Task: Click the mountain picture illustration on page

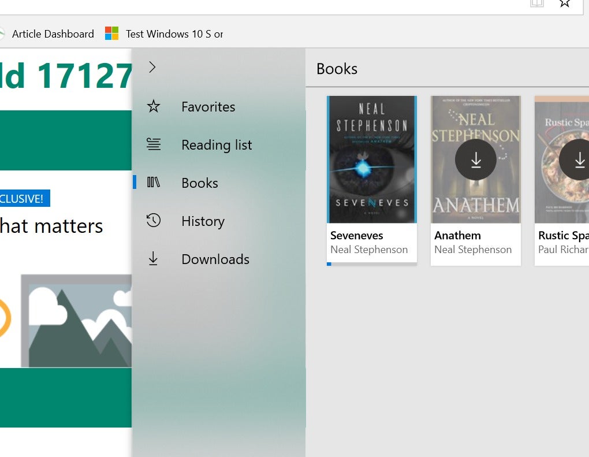Action: [76, 321]
